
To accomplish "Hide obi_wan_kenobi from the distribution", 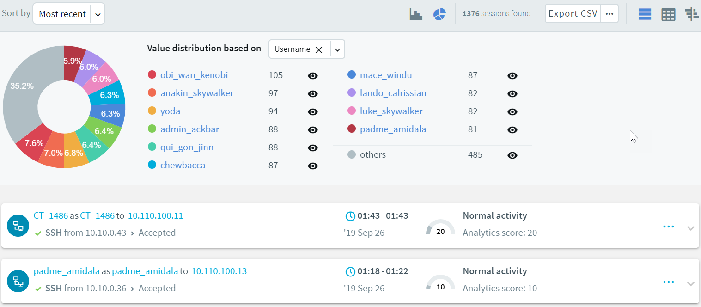I will (313, 76).
